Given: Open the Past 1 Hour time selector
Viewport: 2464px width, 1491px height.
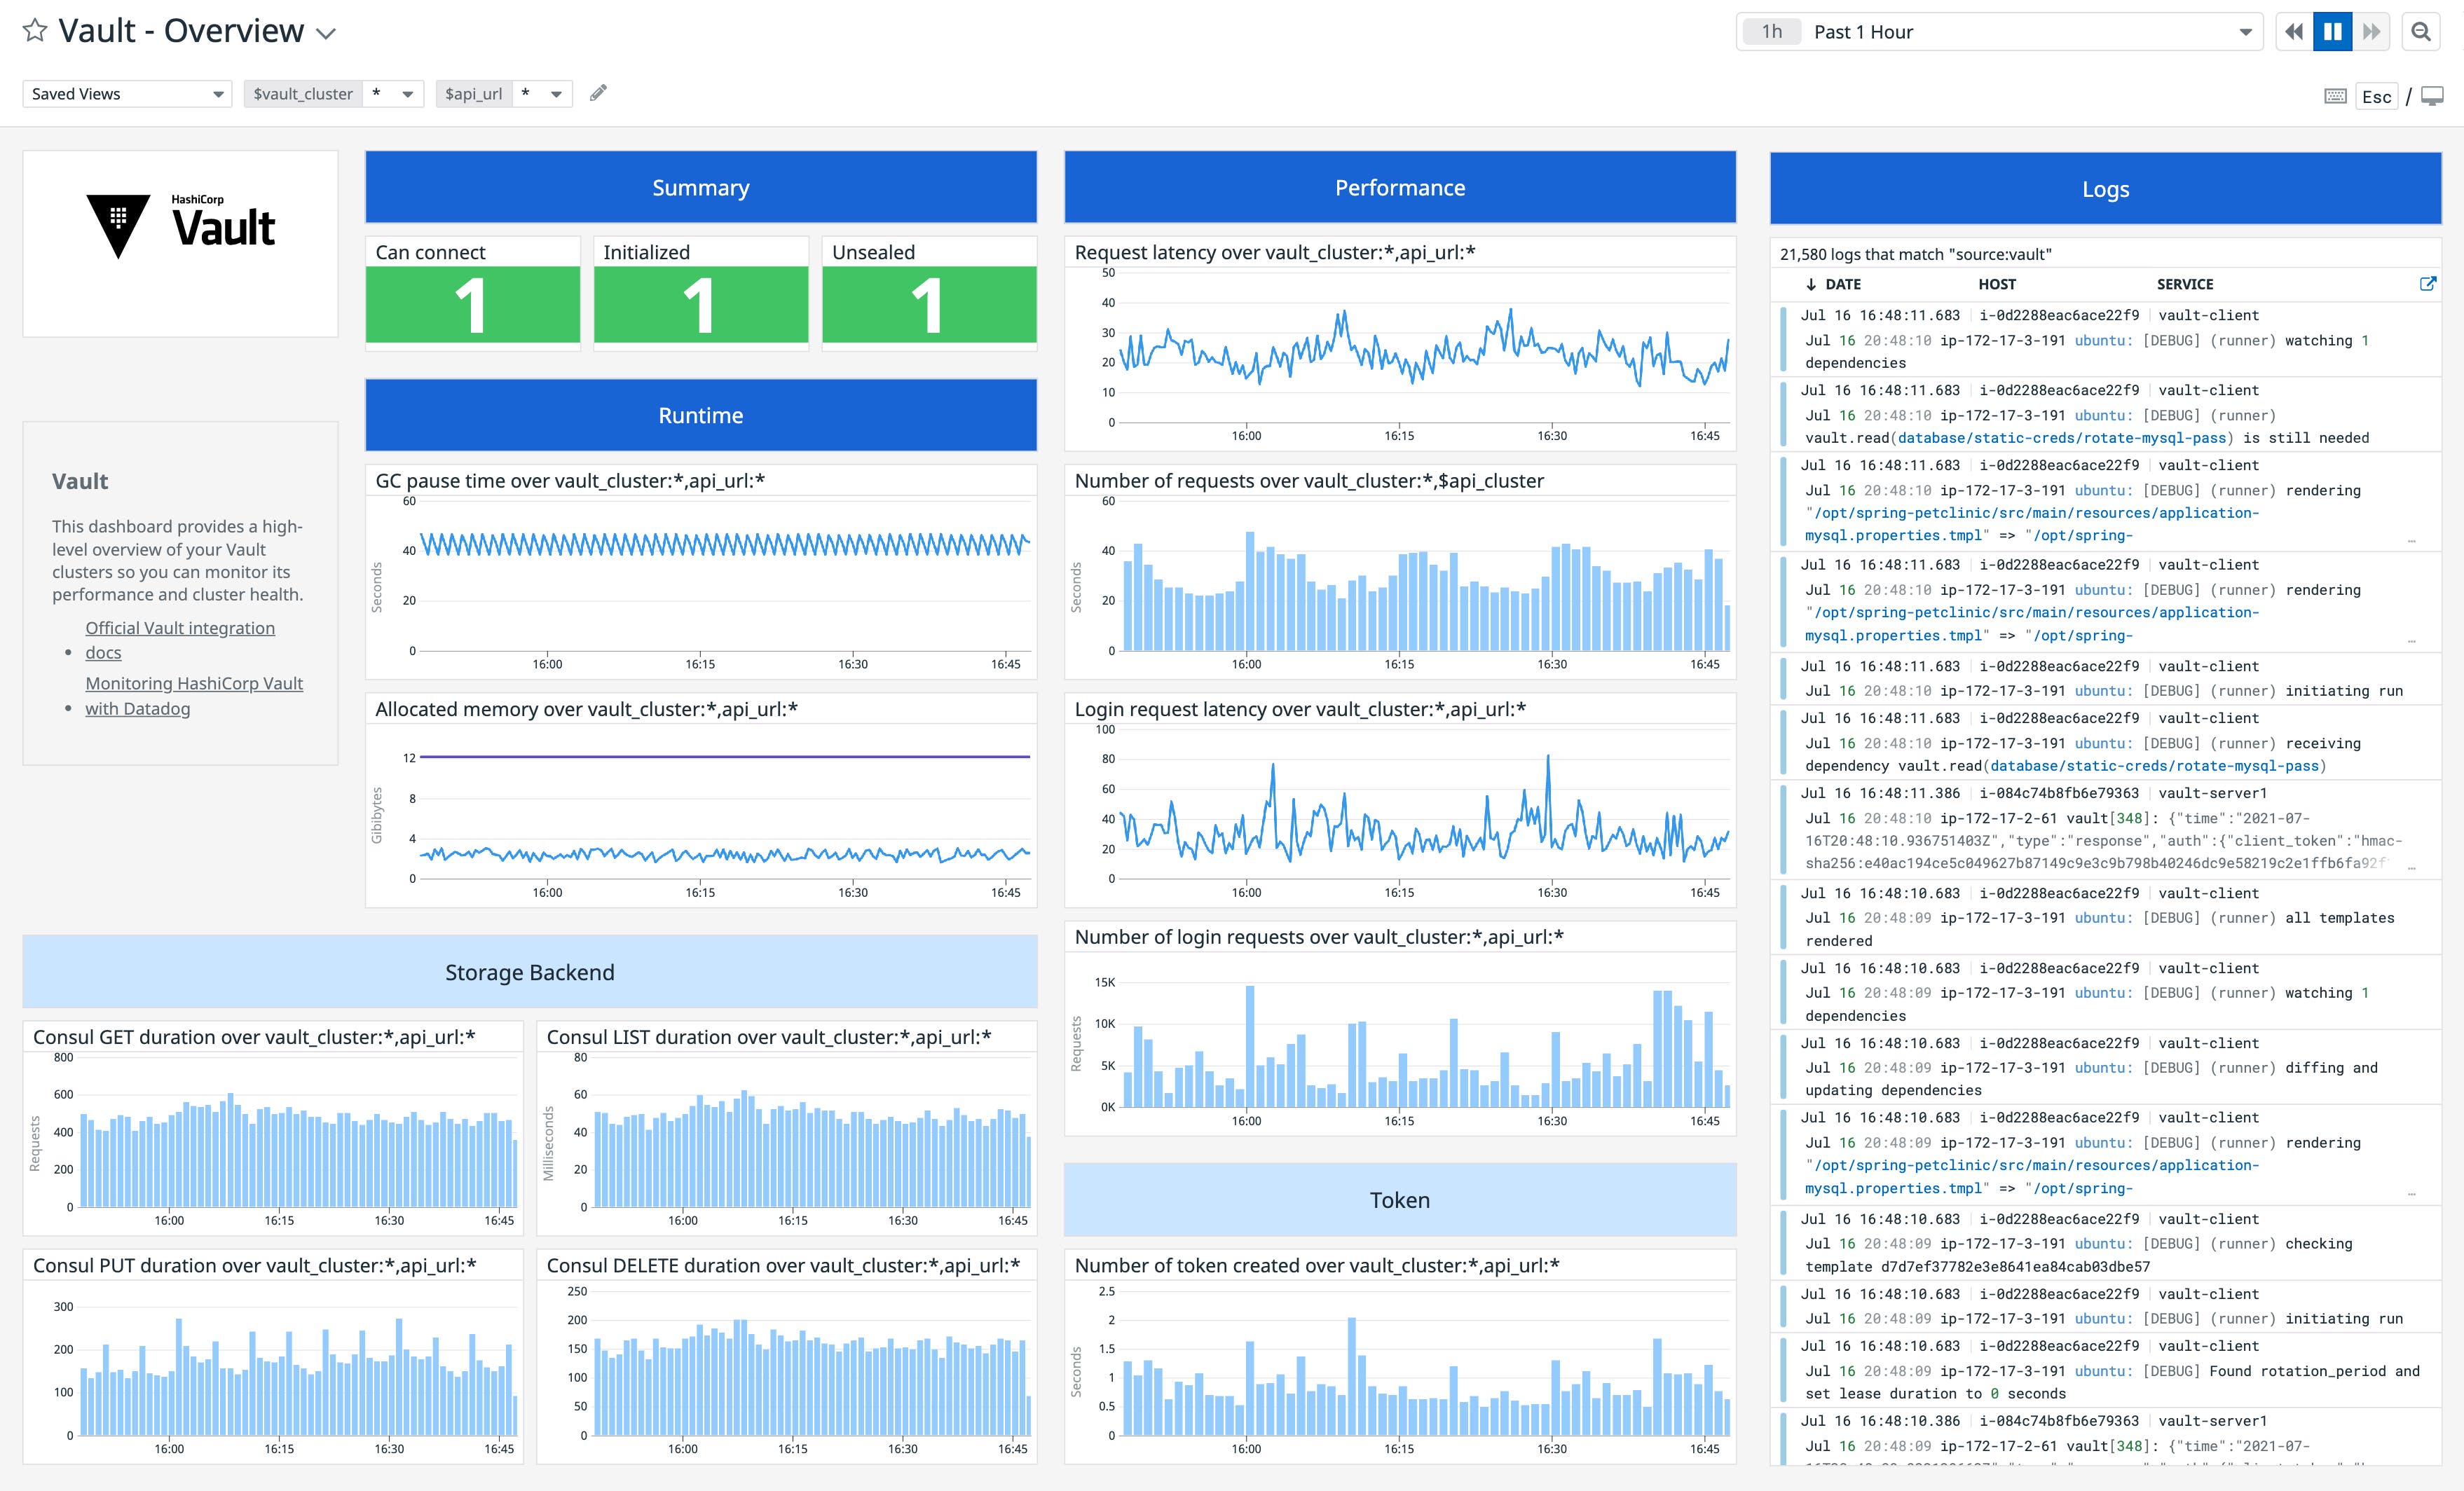Looking at the screenshot, I should pos(2000,31).
